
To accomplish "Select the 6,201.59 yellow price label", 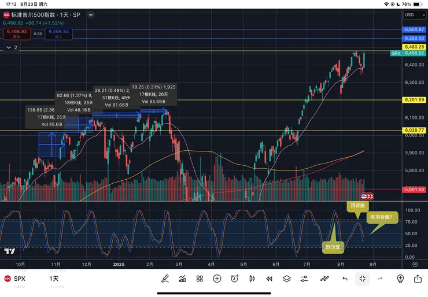I will click(414, 100).
